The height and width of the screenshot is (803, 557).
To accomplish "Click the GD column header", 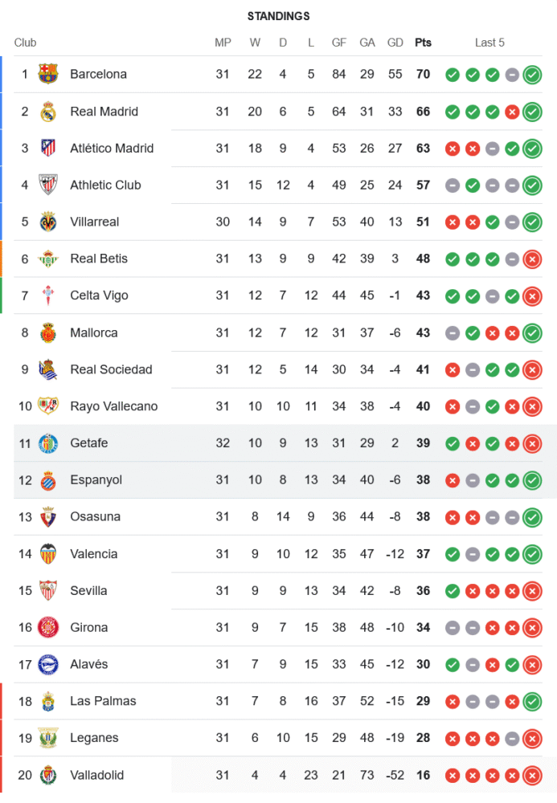I will click(x=395, y=43).
